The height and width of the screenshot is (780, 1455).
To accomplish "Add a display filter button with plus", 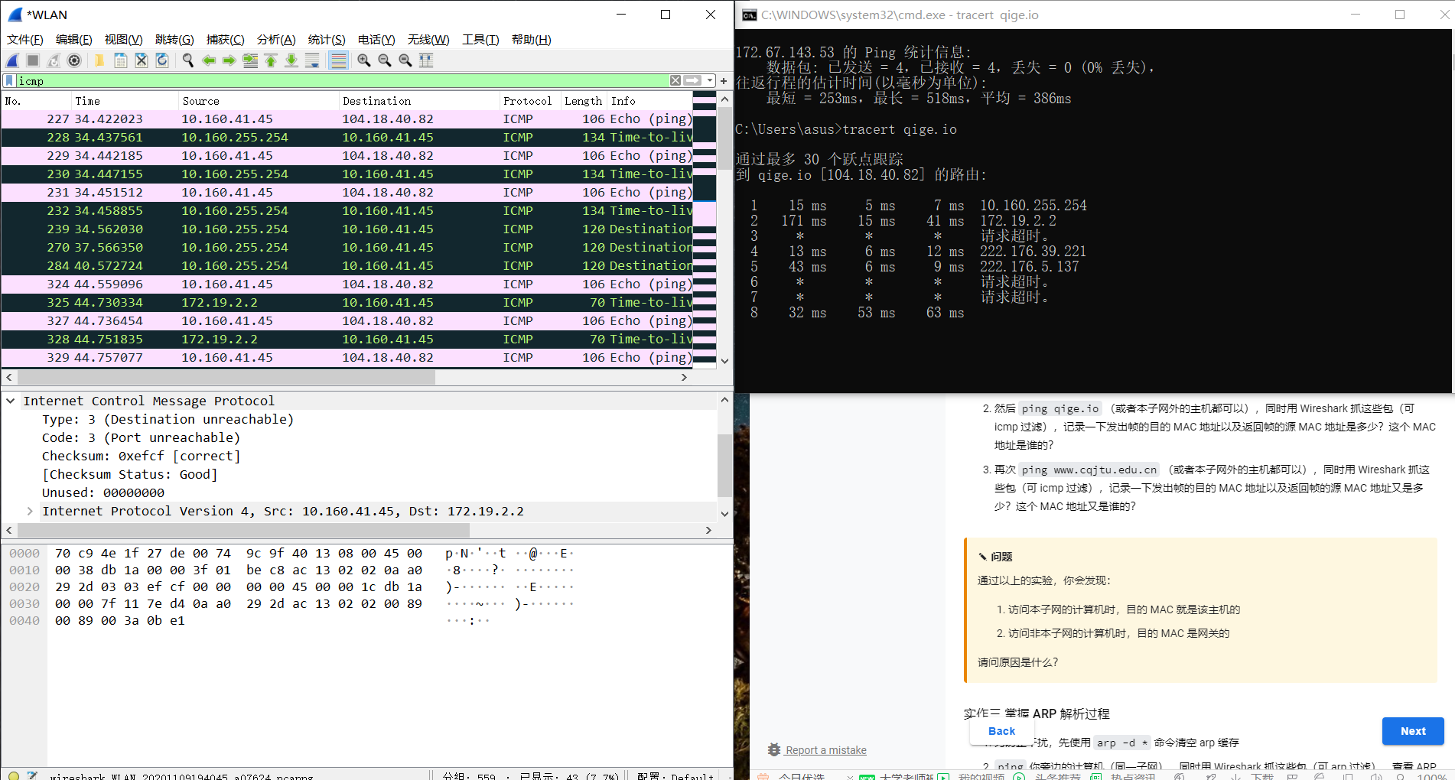I will pos(724,80).
